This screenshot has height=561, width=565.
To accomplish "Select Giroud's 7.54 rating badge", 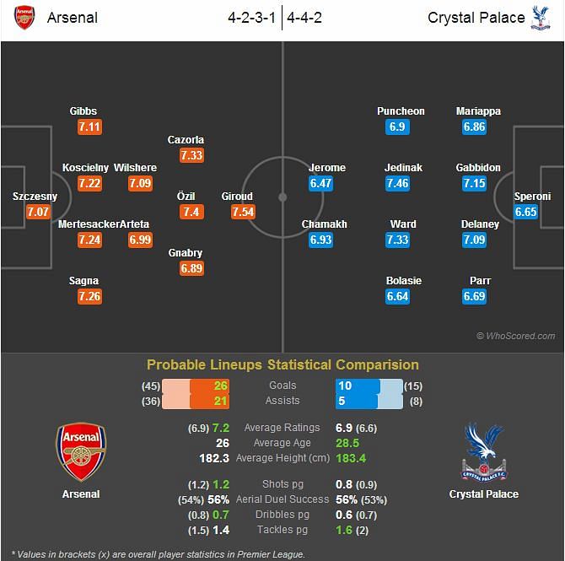I will click(243, 212).
